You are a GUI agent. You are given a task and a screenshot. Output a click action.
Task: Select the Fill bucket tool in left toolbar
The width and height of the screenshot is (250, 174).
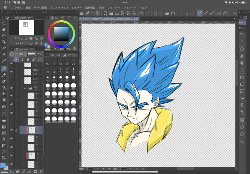pos(4,121)
